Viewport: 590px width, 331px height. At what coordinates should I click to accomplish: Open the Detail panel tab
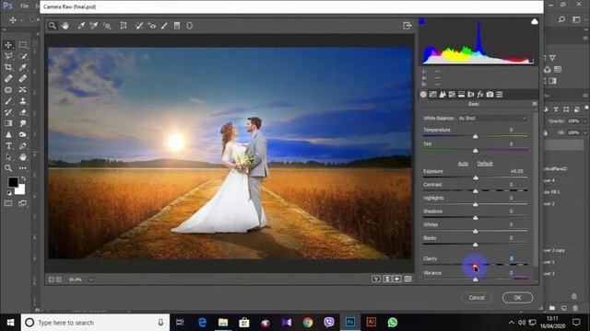tap(442, 95)
